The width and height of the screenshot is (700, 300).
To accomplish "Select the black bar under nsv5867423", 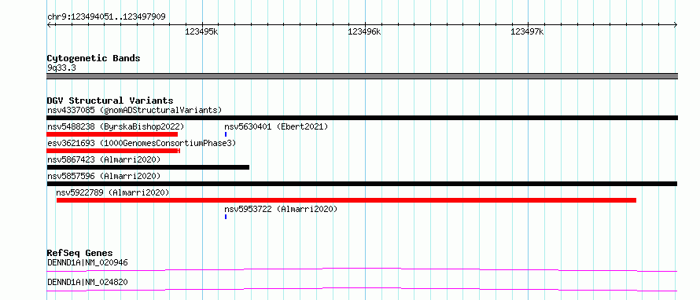I will 148,167.
